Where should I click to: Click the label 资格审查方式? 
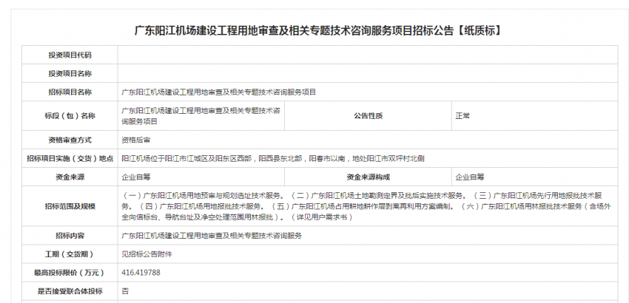click(70, 140)
